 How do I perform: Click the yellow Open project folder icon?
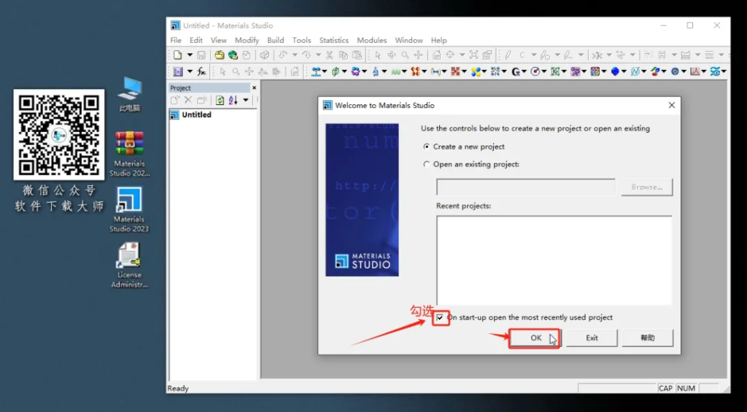pos(219,55)
